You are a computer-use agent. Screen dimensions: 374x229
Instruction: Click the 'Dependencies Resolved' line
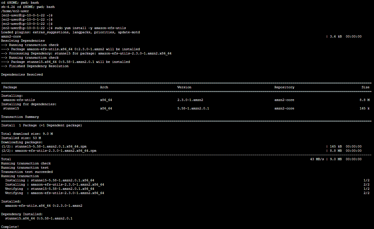point(22,74)
